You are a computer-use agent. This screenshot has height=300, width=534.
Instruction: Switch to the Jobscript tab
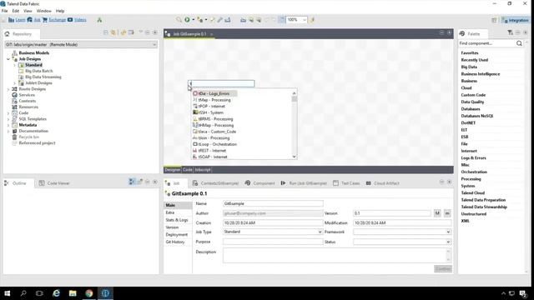203,170
